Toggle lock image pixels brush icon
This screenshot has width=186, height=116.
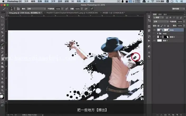point(162,26)
